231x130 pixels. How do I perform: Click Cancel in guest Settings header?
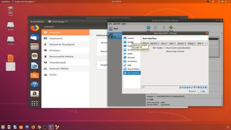[49, 26]
